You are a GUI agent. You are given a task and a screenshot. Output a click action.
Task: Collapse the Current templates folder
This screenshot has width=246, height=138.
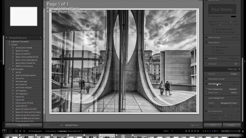(x=9, y=44)
